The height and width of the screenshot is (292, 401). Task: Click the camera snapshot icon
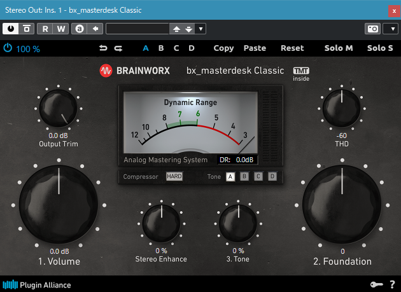pyautogui.click(x=372, y=29)
